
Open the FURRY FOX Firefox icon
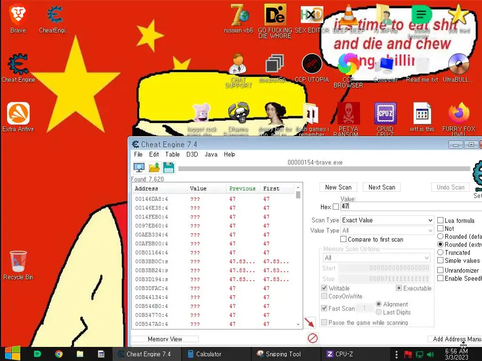tap(458, 119)
